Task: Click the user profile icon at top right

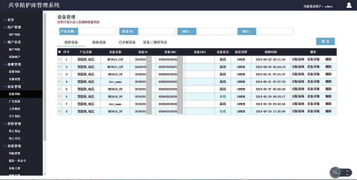Action: [x=349, y=5]
